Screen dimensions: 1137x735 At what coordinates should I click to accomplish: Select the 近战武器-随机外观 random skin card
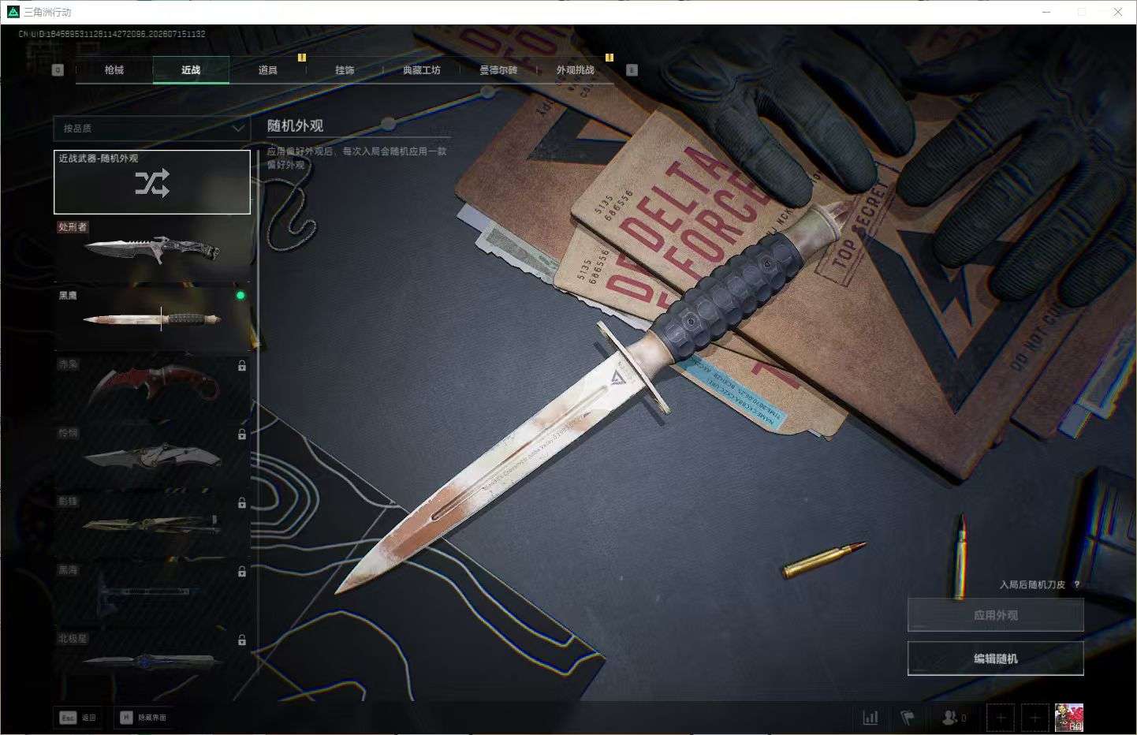click(x=152, y=182)
